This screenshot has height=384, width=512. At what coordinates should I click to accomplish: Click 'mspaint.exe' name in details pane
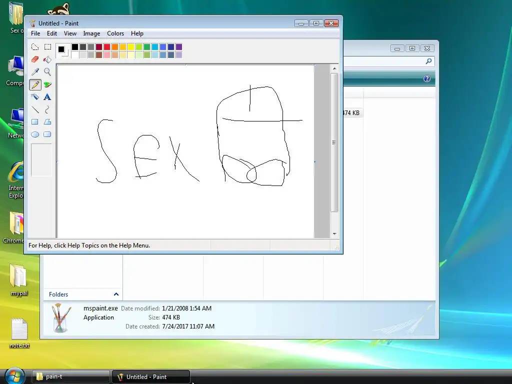point(100,308)
